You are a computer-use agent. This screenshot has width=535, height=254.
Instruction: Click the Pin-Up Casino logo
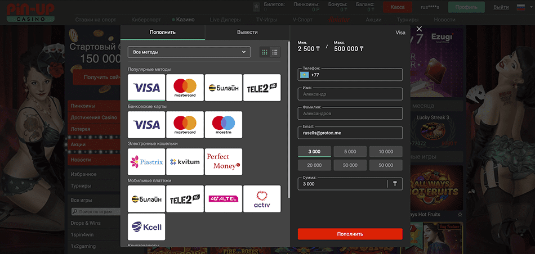pyautogui.click(x=30, y=12)
